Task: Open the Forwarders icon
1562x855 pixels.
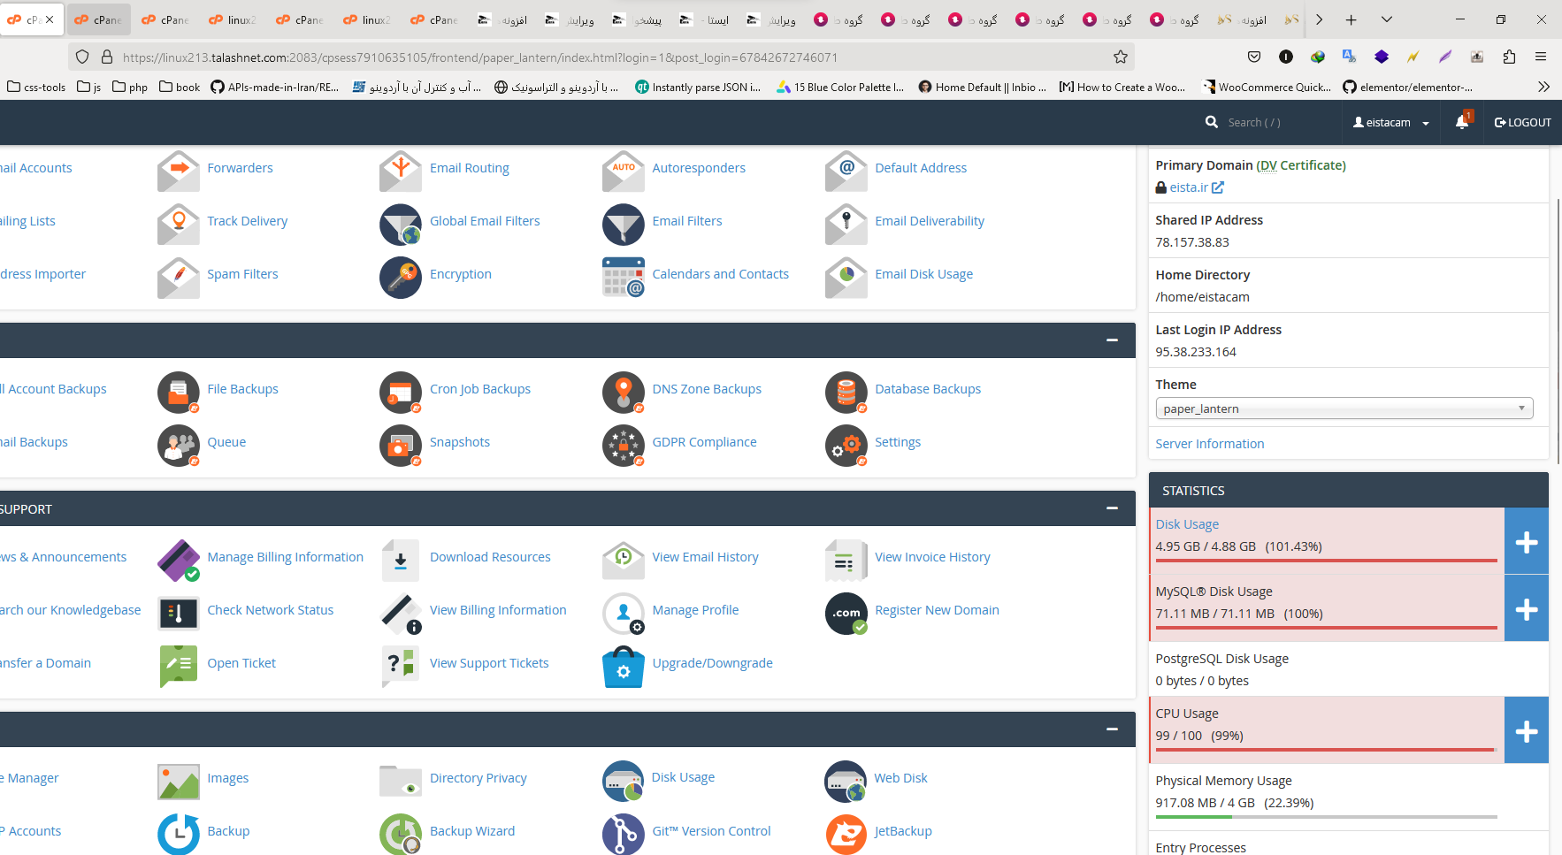Action: 179,170
